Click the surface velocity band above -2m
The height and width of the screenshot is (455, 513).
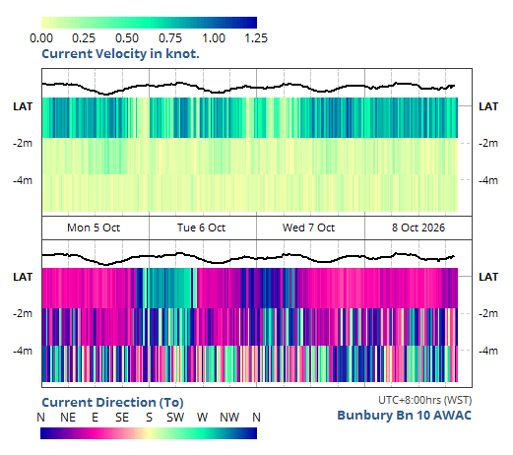click(250, 117)
